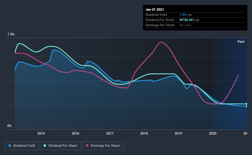Click the pink Earnings Per Share legend dot

click(87, 146)
